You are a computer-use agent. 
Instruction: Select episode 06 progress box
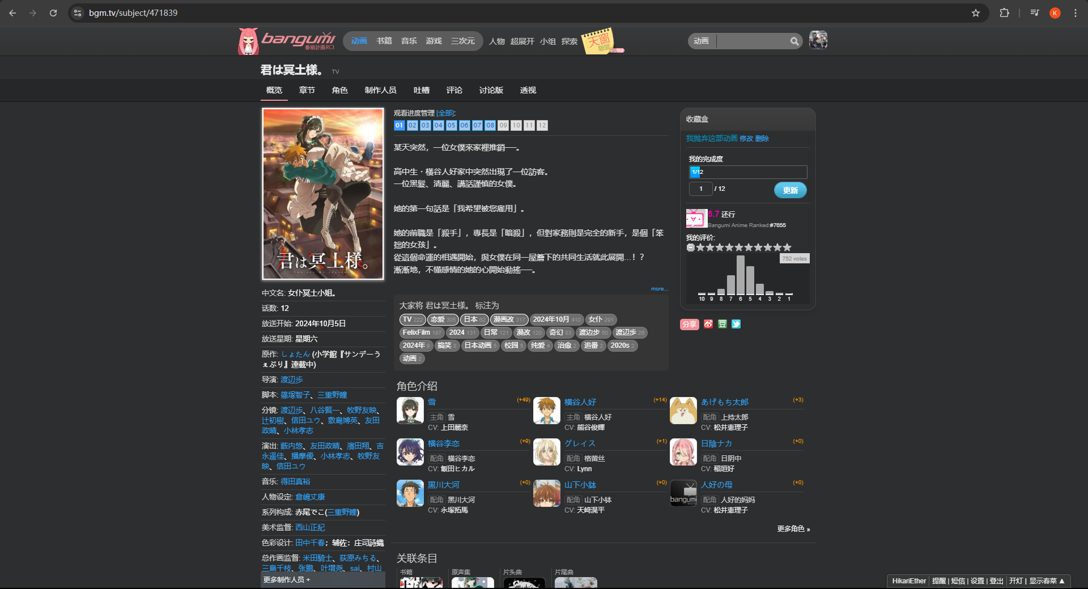(x=464, y=125)
